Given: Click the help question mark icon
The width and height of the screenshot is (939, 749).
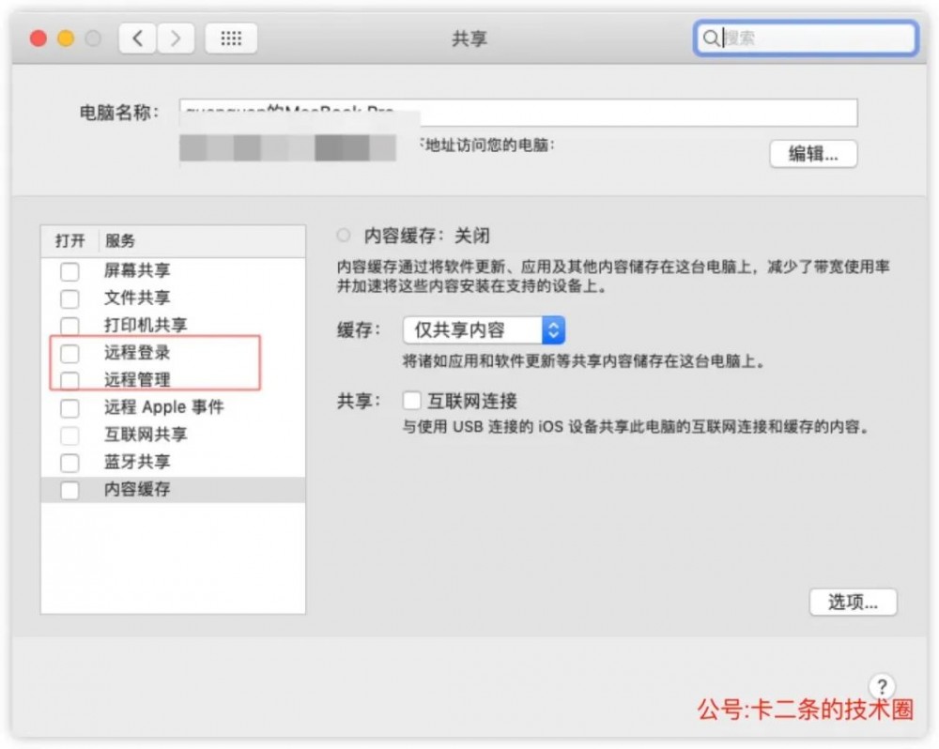Looking at the screenshot, I should pos(884,688).
